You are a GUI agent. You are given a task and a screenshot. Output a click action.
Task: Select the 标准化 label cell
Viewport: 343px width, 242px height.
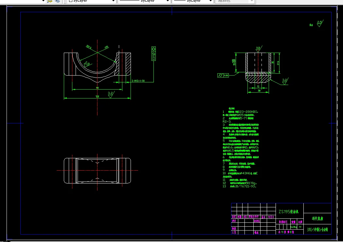click(257, 221)
